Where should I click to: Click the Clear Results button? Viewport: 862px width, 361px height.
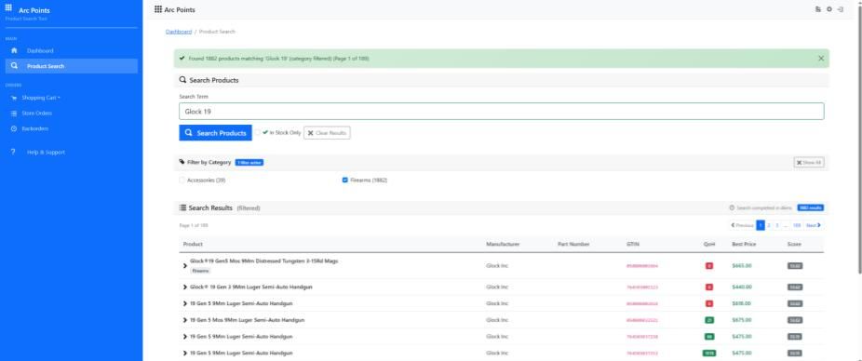[x=327, y=133]
